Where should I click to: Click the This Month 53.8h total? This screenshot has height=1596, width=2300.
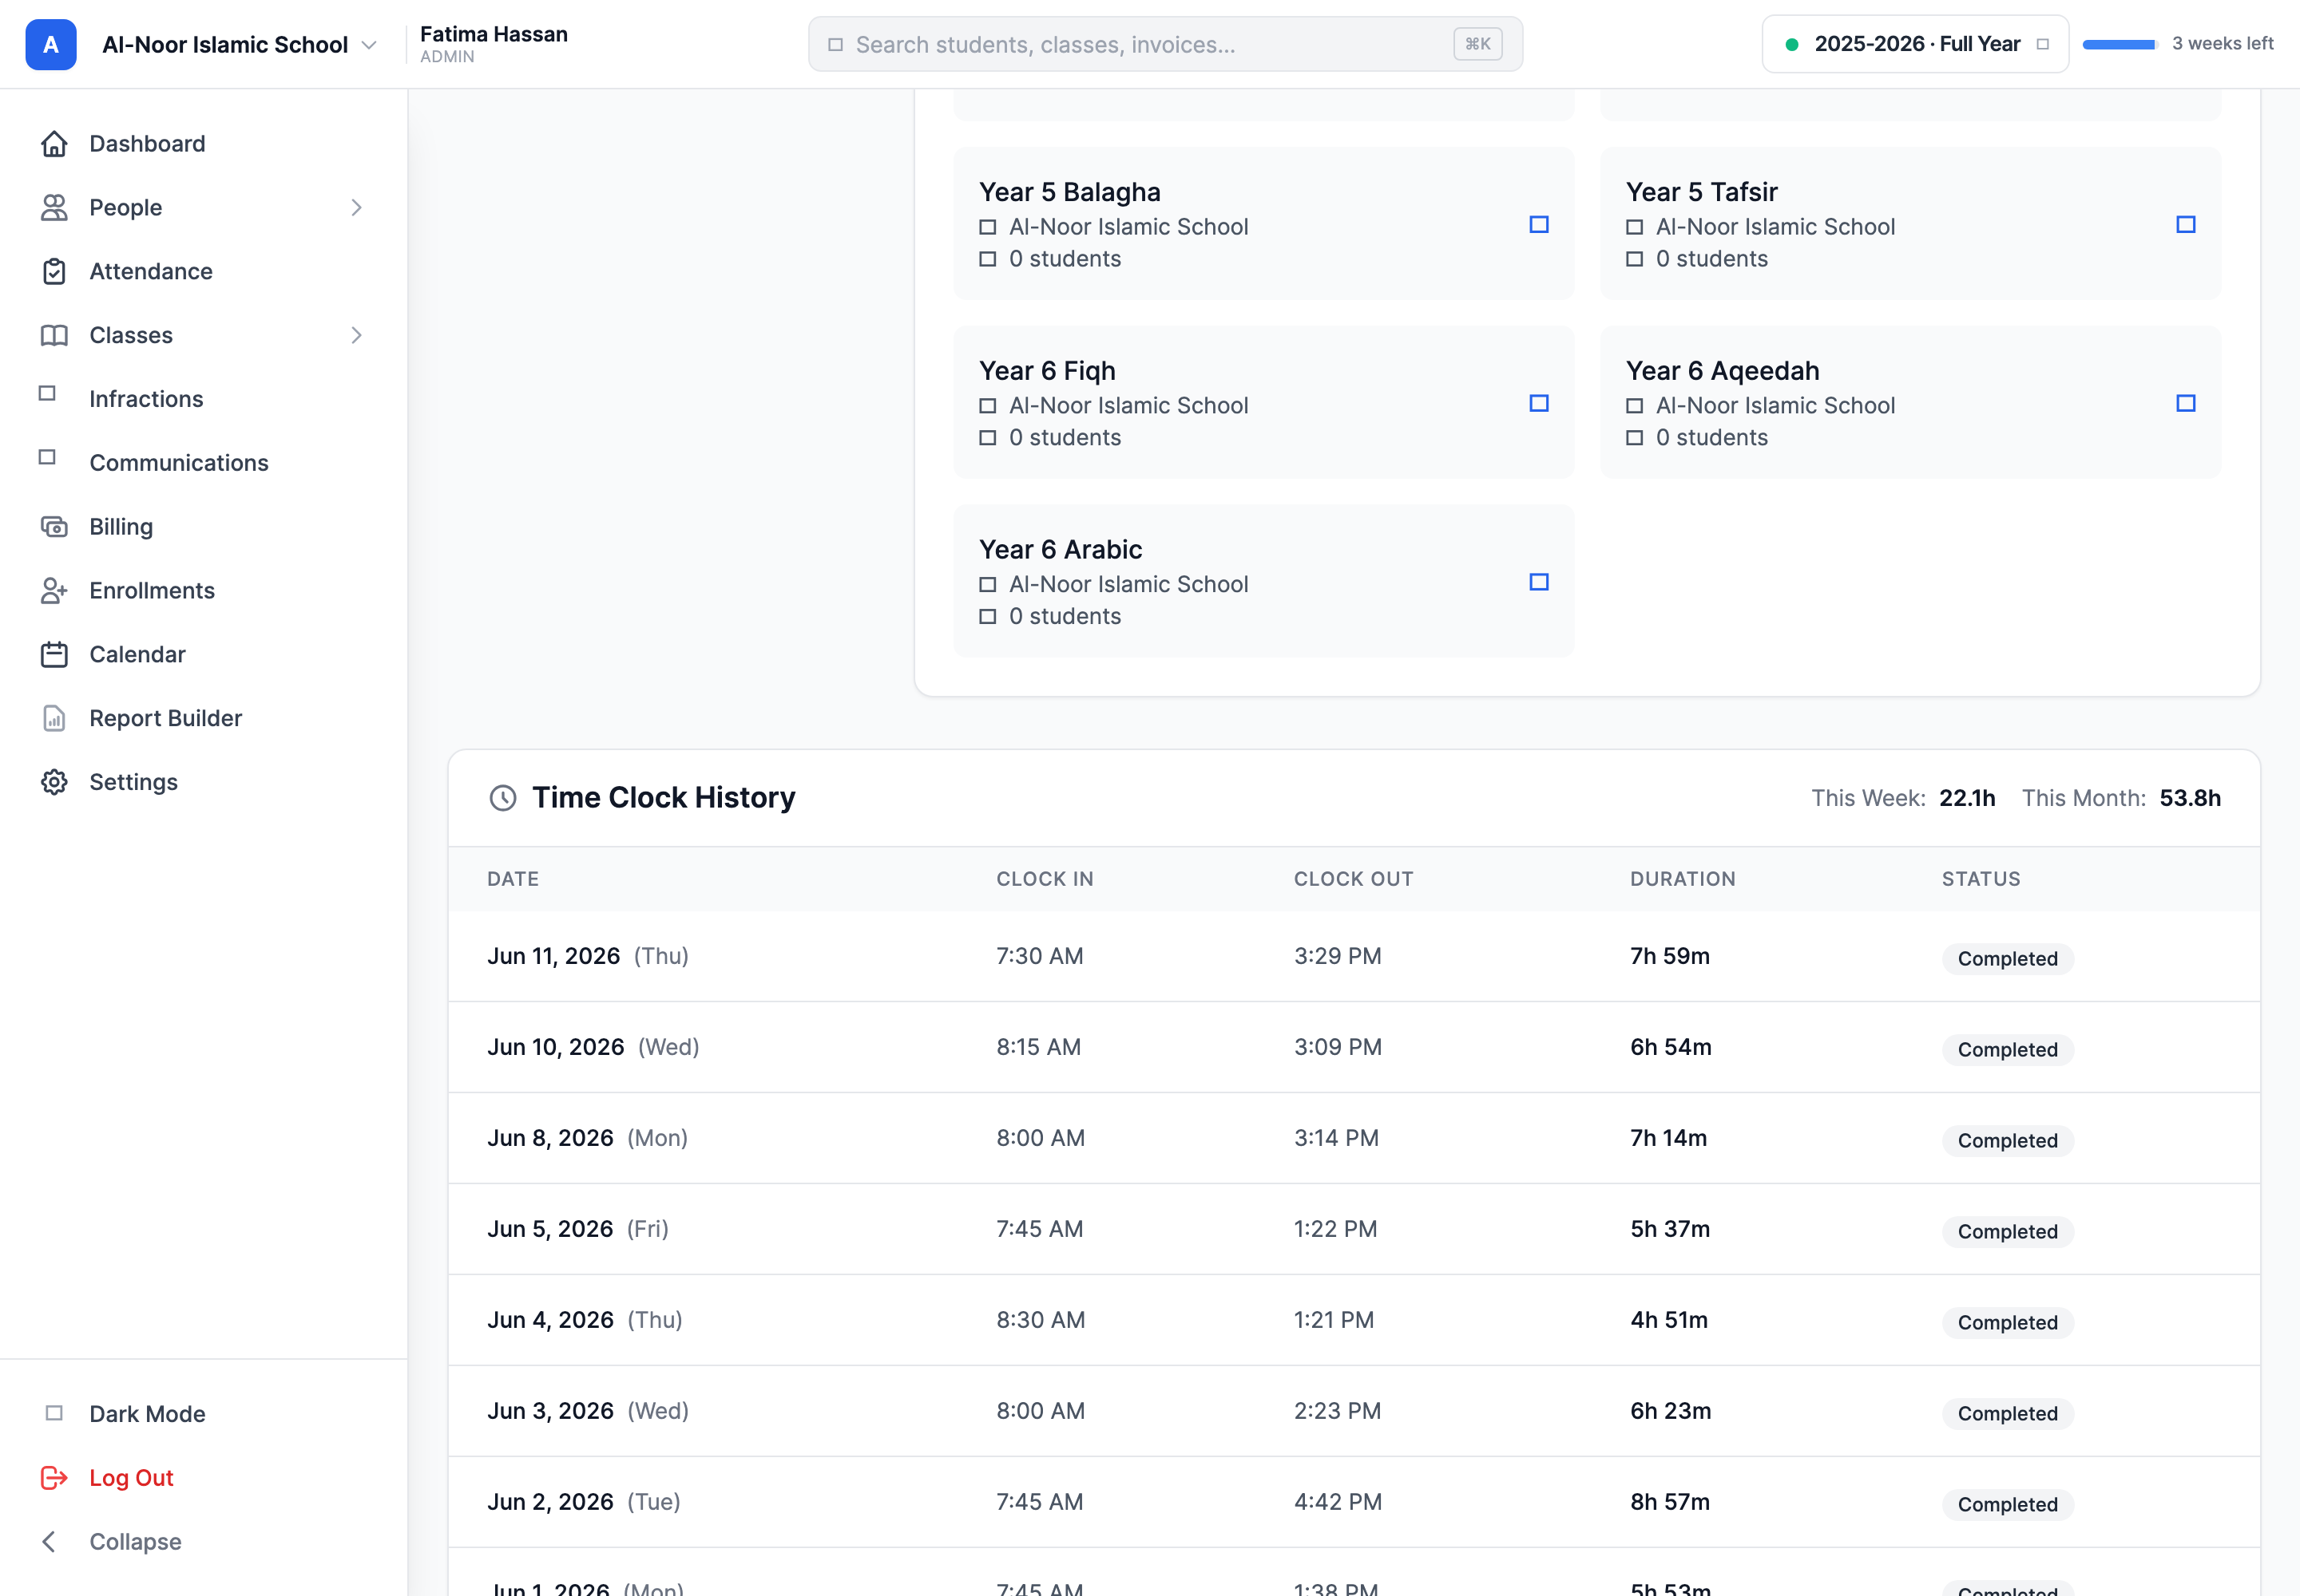coord(2121,799)
